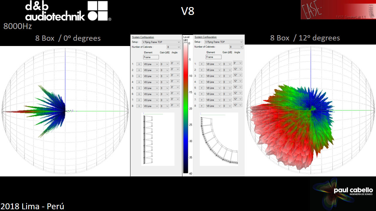Open row 4 Angle 0° dropdown in left panel
Image resolution: width=376 pixels, height=211 pixels.
coord(175,81)
